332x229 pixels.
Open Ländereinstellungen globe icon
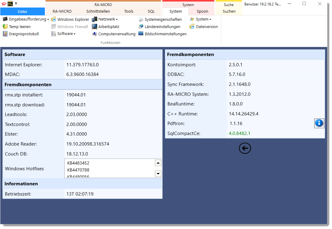(x=141, y=27)
